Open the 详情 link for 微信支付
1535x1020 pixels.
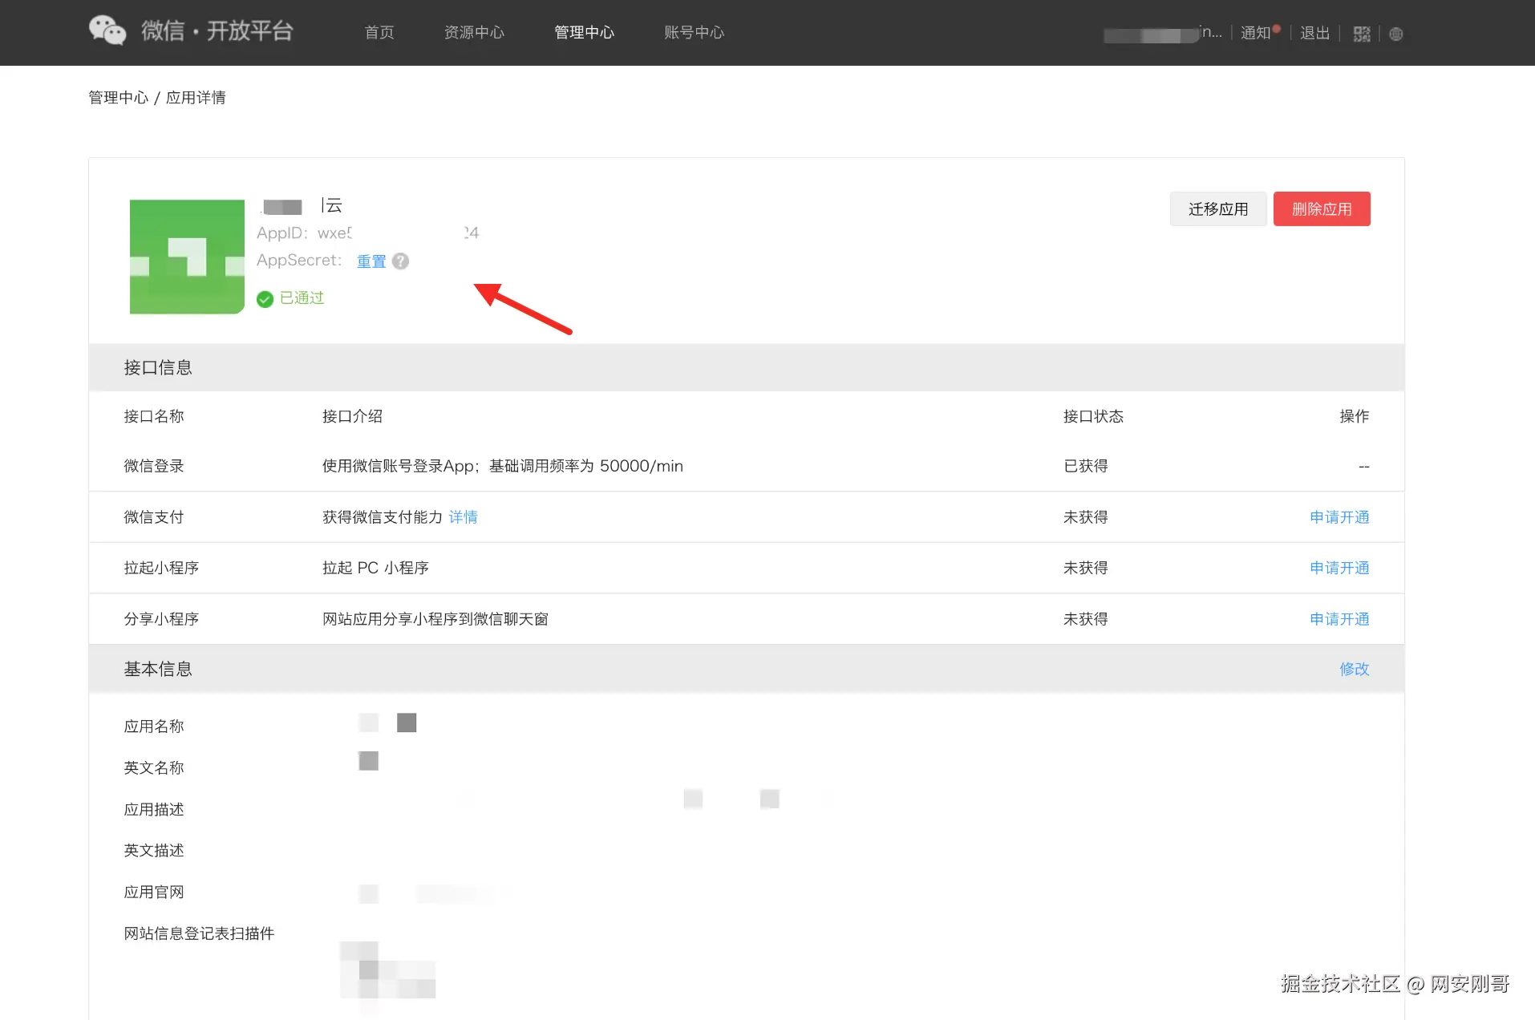(x=463, y=517)
